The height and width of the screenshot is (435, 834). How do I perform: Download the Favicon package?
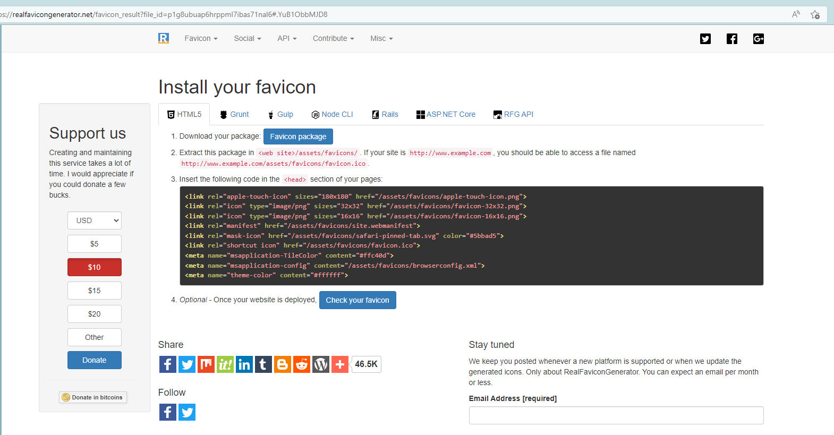[x=298, y=137]
